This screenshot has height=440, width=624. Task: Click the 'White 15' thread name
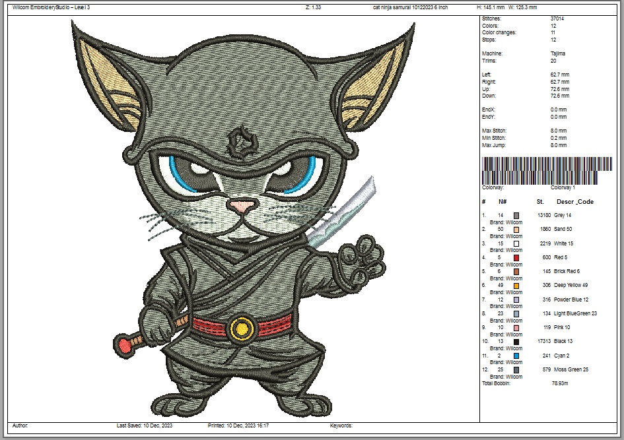tap(563, 243)
